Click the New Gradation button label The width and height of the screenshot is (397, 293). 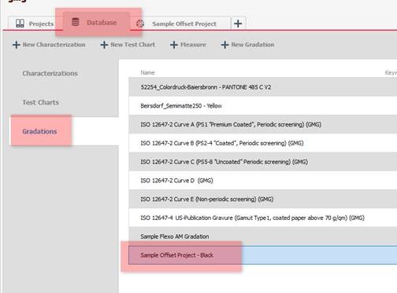click(x=253, y=45)
